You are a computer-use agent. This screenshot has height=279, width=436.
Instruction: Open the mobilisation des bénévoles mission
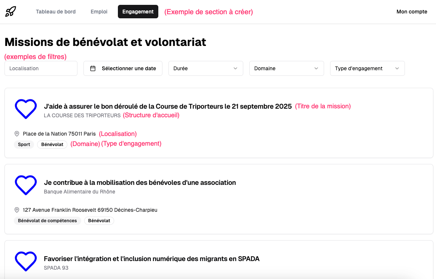(x=140, y=183)
